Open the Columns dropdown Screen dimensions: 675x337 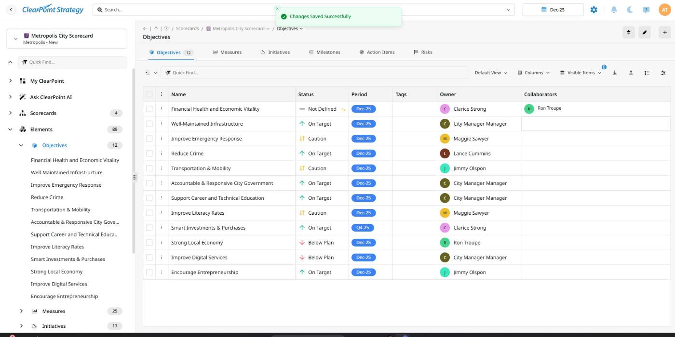point(534,73)
